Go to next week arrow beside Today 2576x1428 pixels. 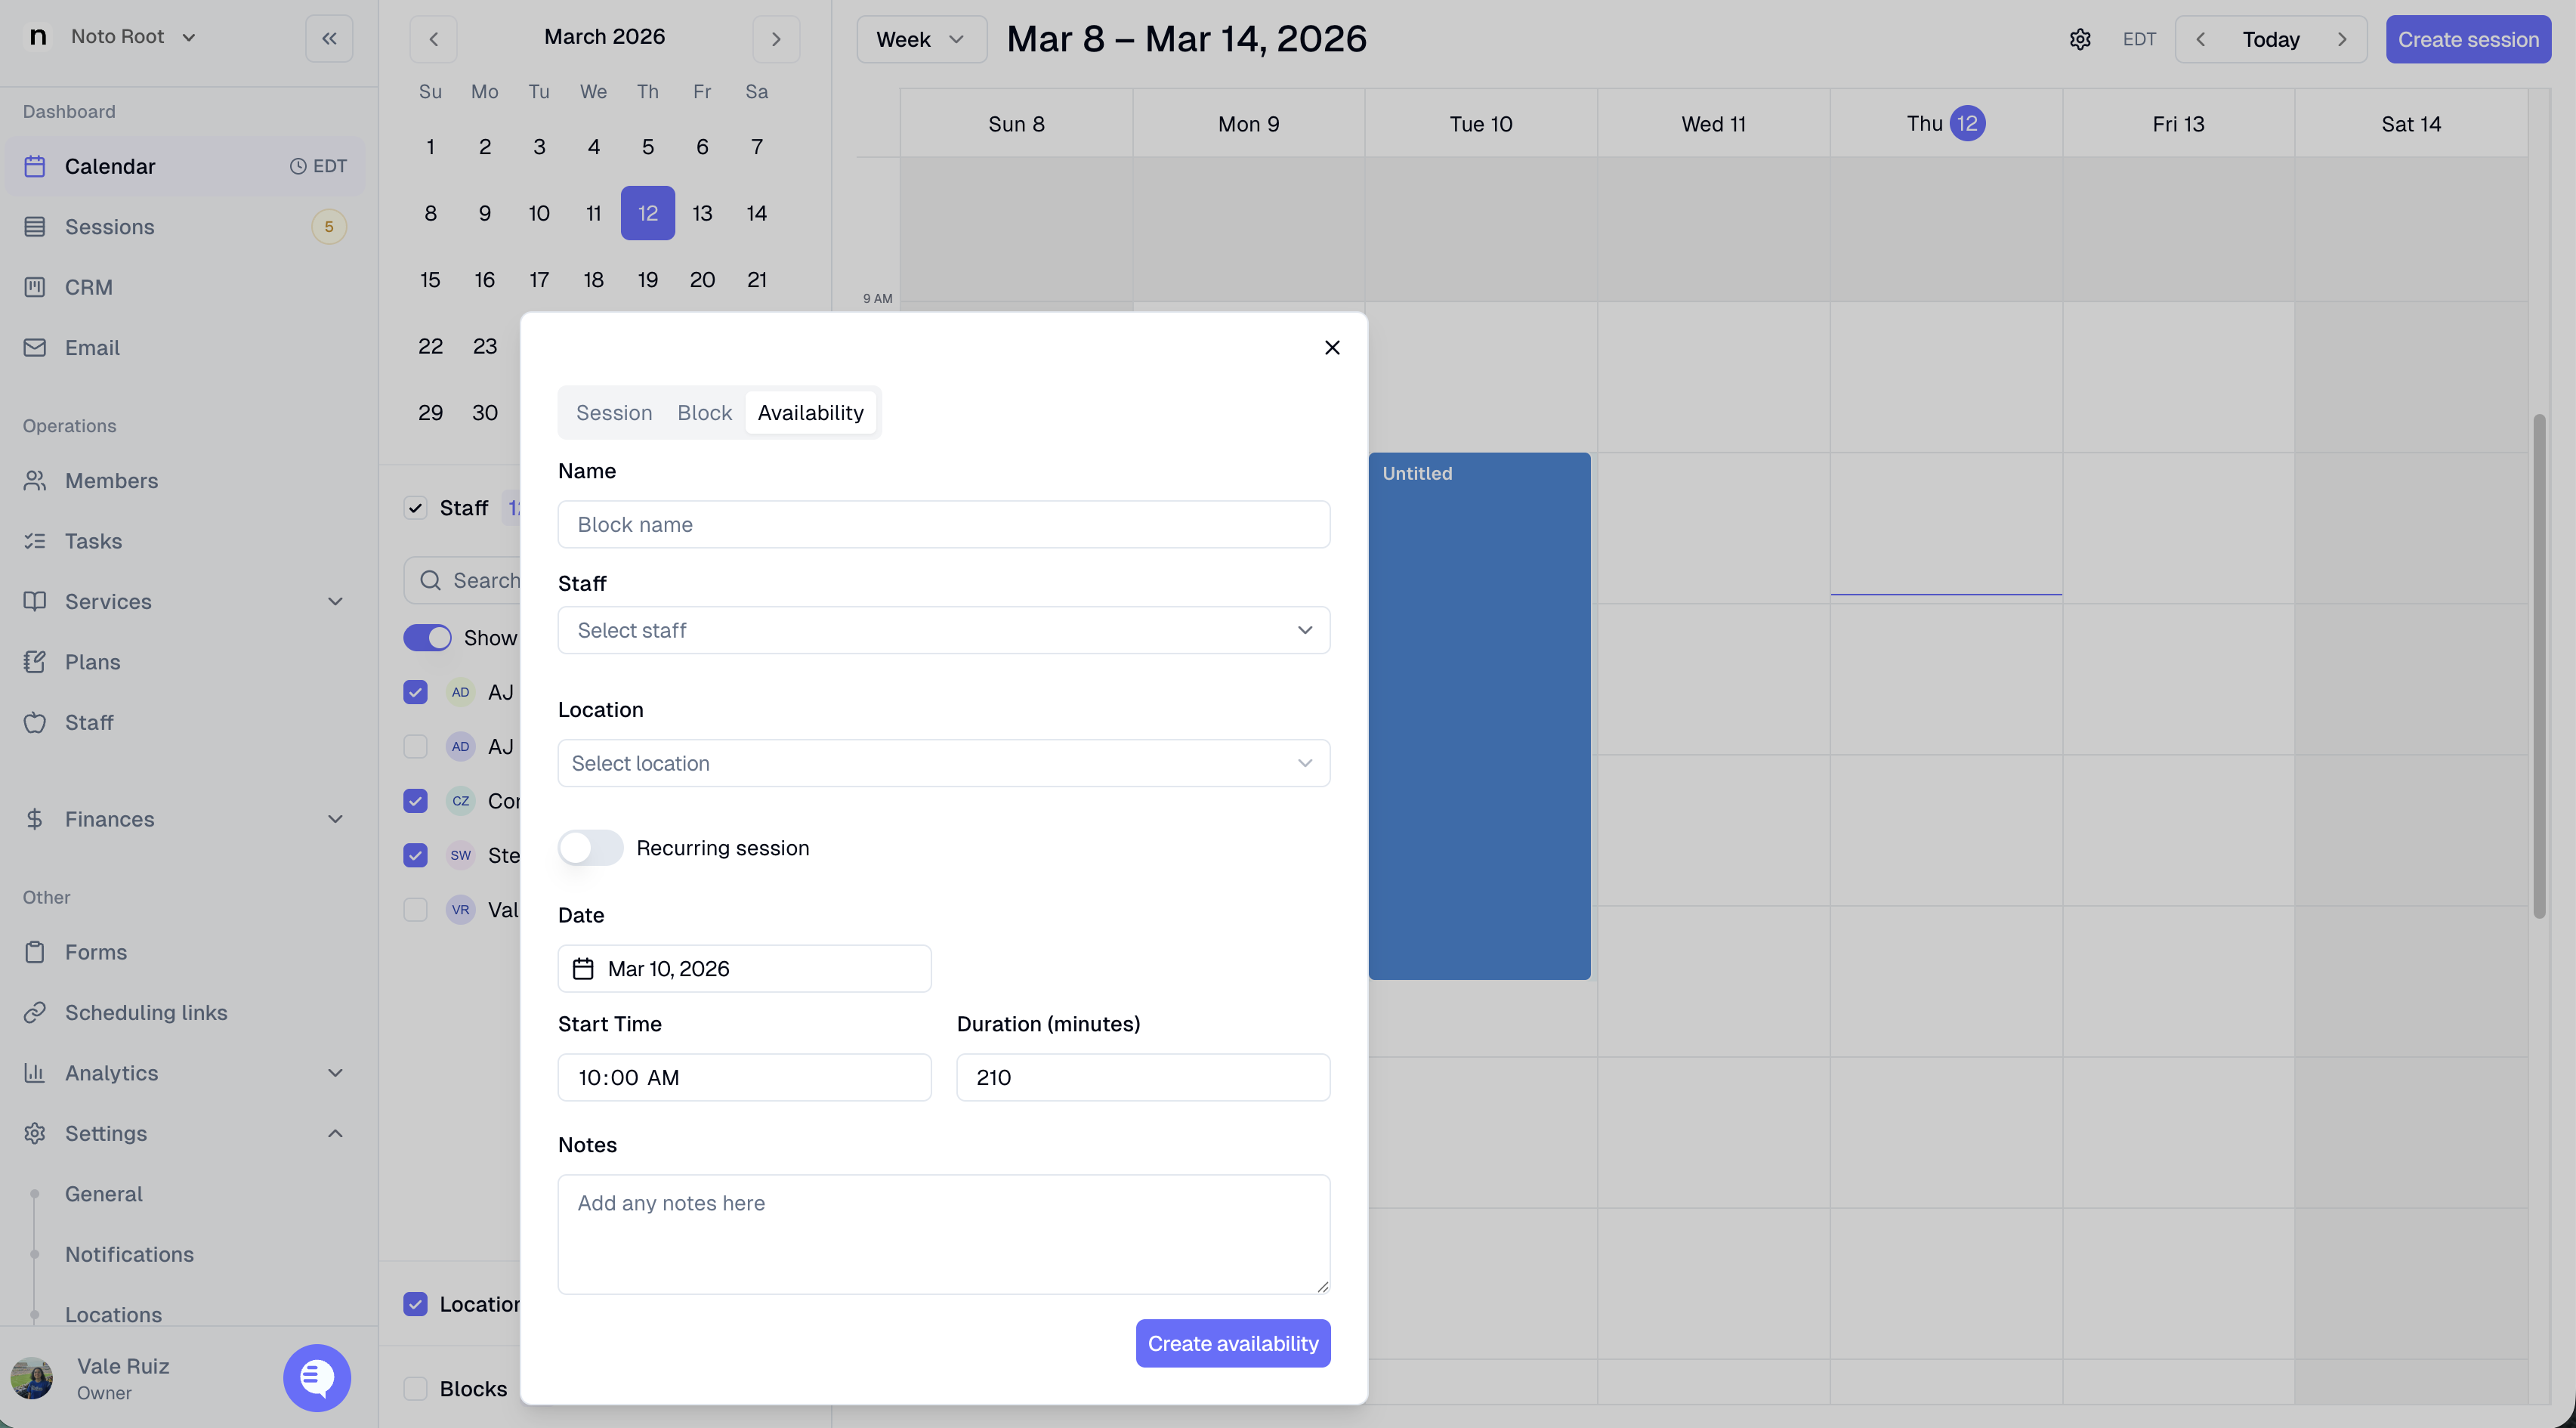(2342, 39)
